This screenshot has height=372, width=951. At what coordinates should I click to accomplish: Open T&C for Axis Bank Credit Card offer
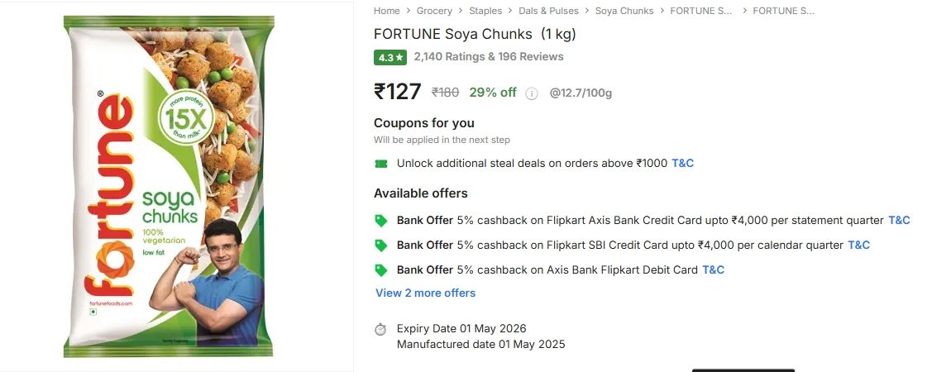tap(899, 221)
